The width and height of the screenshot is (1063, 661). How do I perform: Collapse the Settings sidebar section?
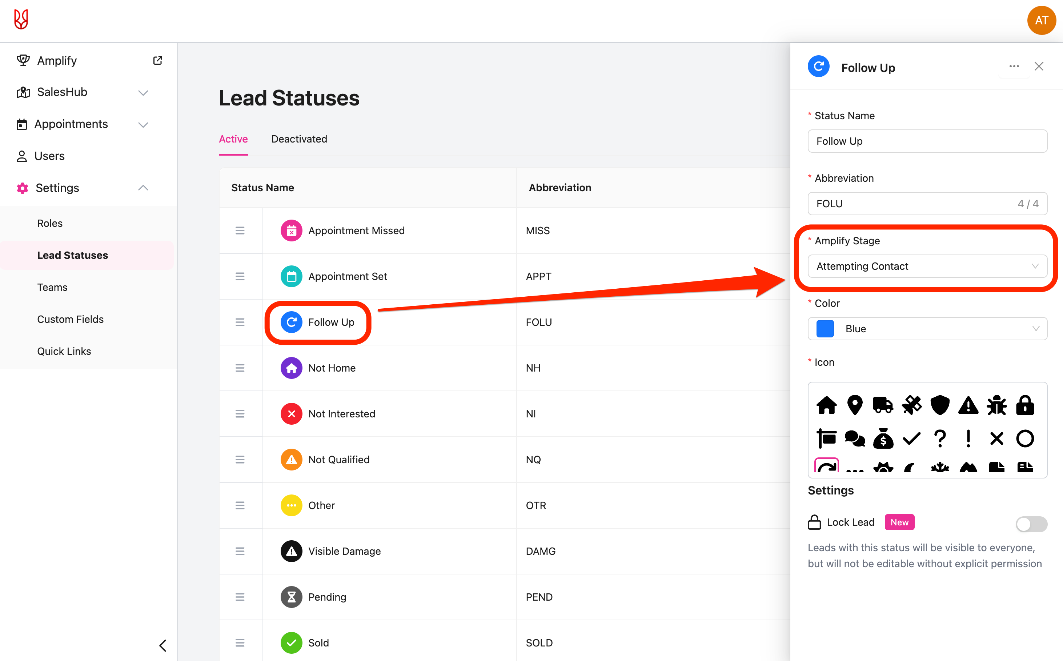pos(143,188)
